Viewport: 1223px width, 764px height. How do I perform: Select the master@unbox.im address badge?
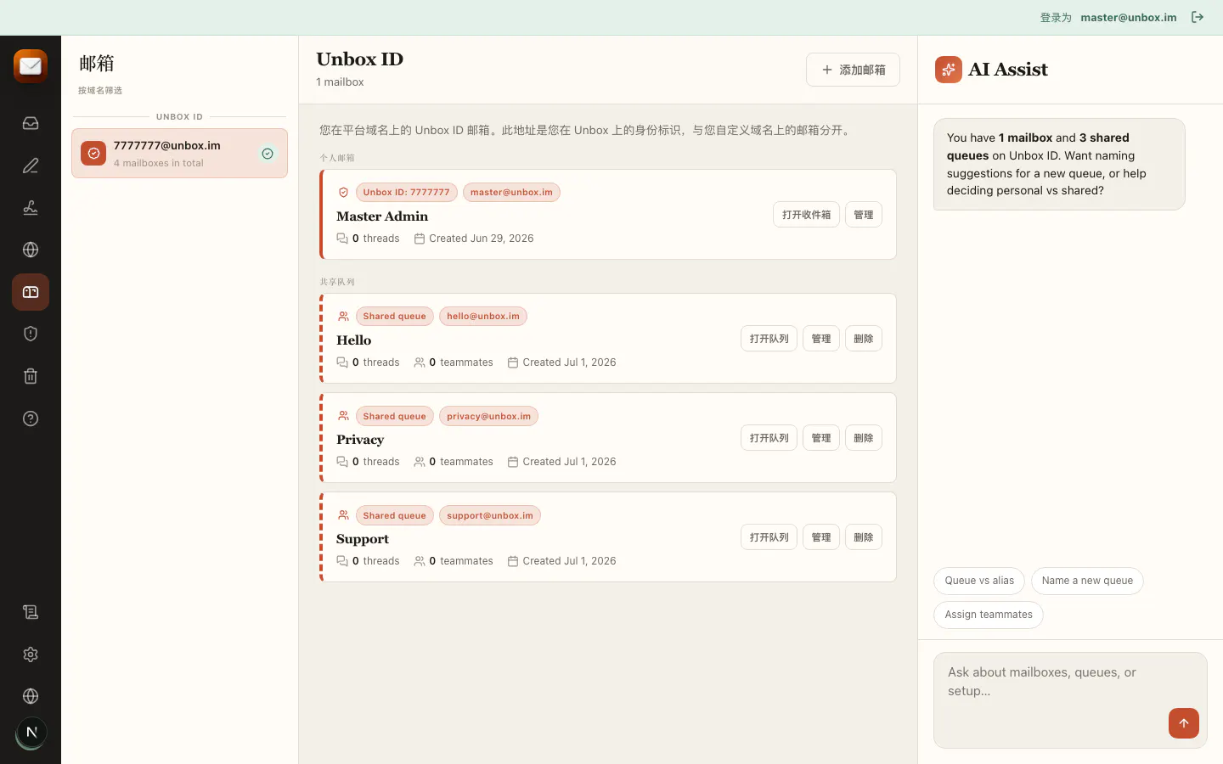click(511, 193)
